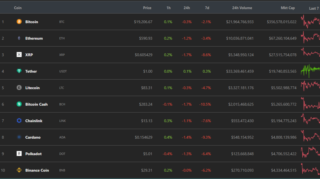Click the Bitcoin Cash green logo icon
Viewport: 320px width, 179px height.
[x=19, y=104]
